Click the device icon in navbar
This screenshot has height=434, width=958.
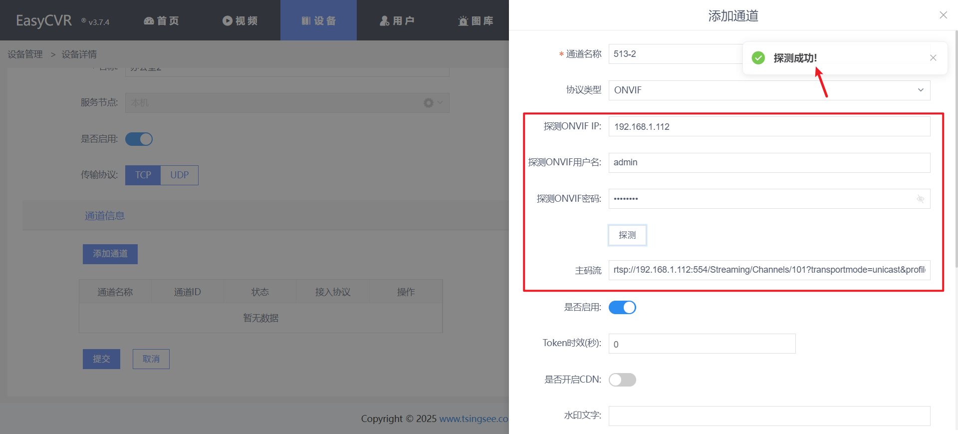(x=306, y=21)
